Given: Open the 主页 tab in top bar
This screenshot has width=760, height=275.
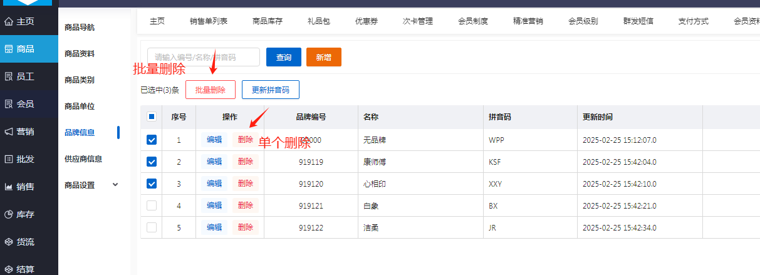Looking at the screenshot, I should 157,21.
